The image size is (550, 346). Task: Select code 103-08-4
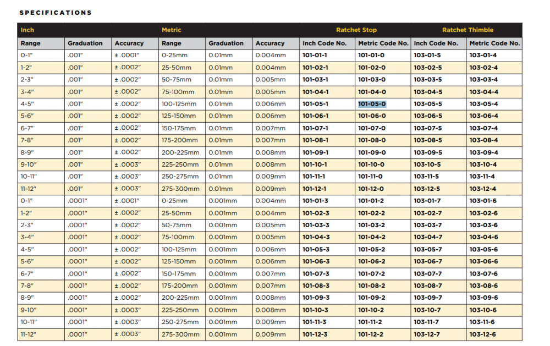click(483, 140)
